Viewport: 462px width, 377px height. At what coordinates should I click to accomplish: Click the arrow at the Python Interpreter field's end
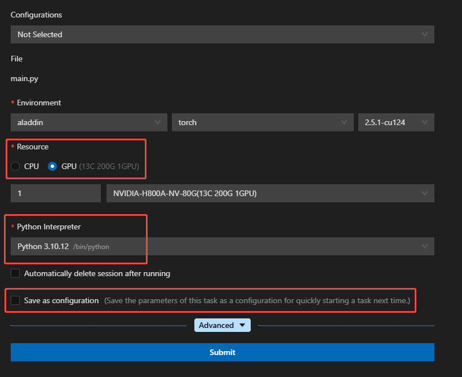coord(425,246)
